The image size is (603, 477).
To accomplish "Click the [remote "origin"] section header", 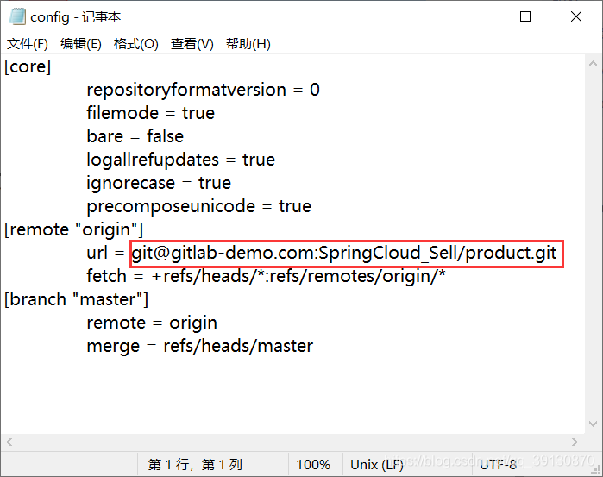I will 73,229.
